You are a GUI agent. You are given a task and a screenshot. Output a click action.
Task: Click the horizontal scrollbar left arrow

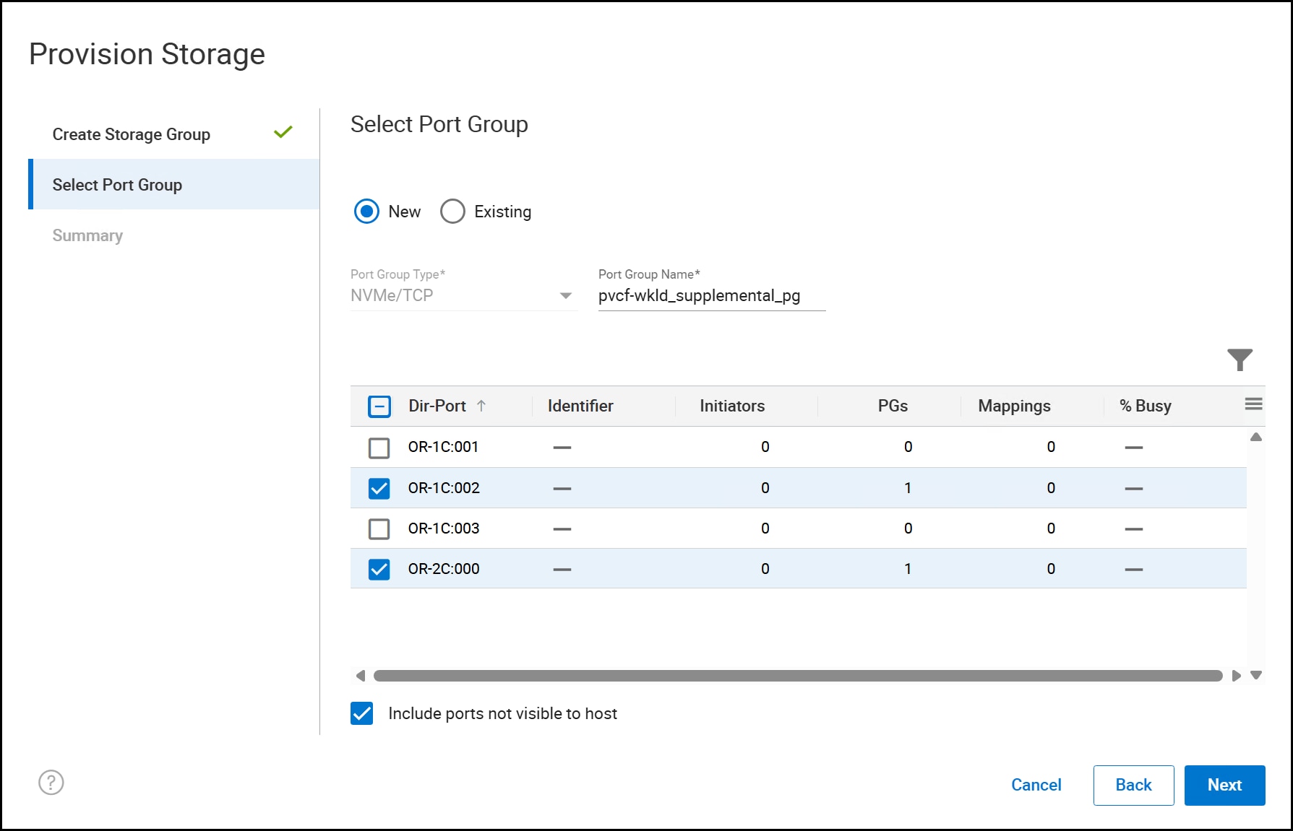pyautogui.click(x=361, y=676)
